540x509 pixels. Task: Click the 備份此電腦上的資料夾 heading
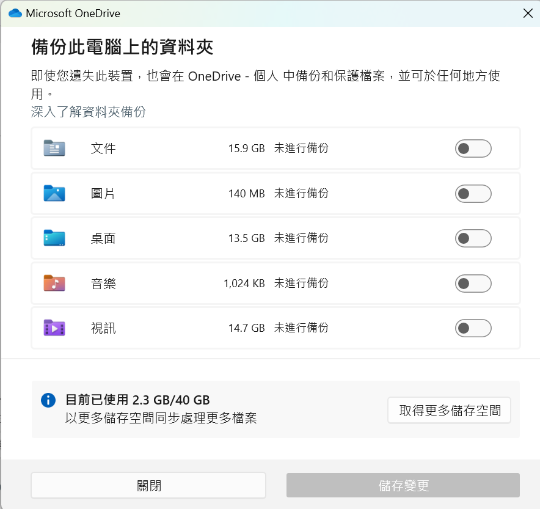[x=122, y=47]
